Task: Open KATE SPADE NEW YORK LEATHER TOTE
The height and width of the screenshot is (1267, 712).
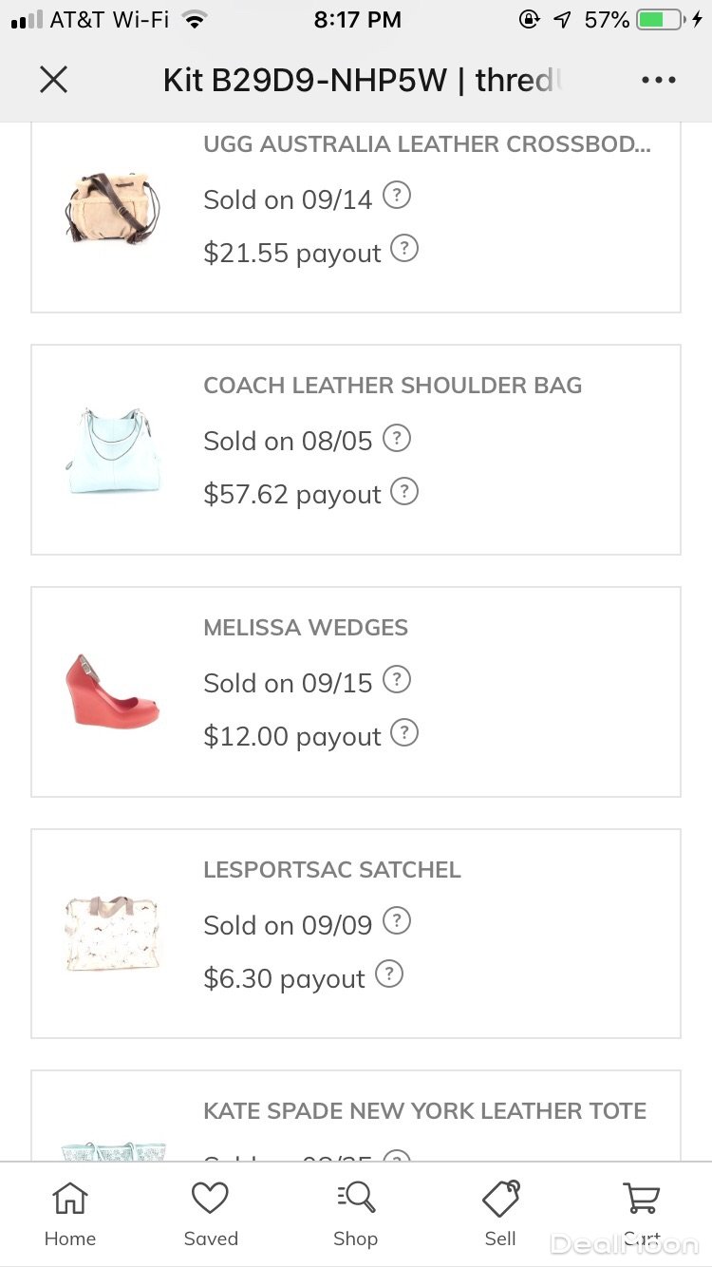Action: (424, 1111)
